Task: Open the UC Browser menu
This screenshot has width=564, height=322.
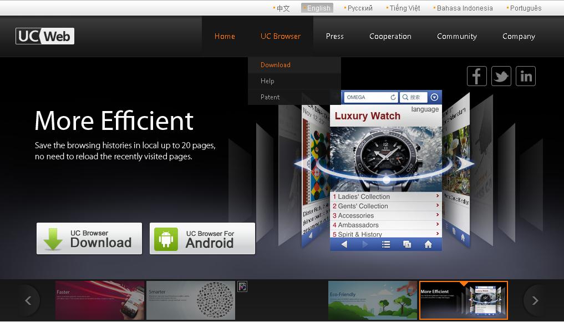Action: coord(281,37)
